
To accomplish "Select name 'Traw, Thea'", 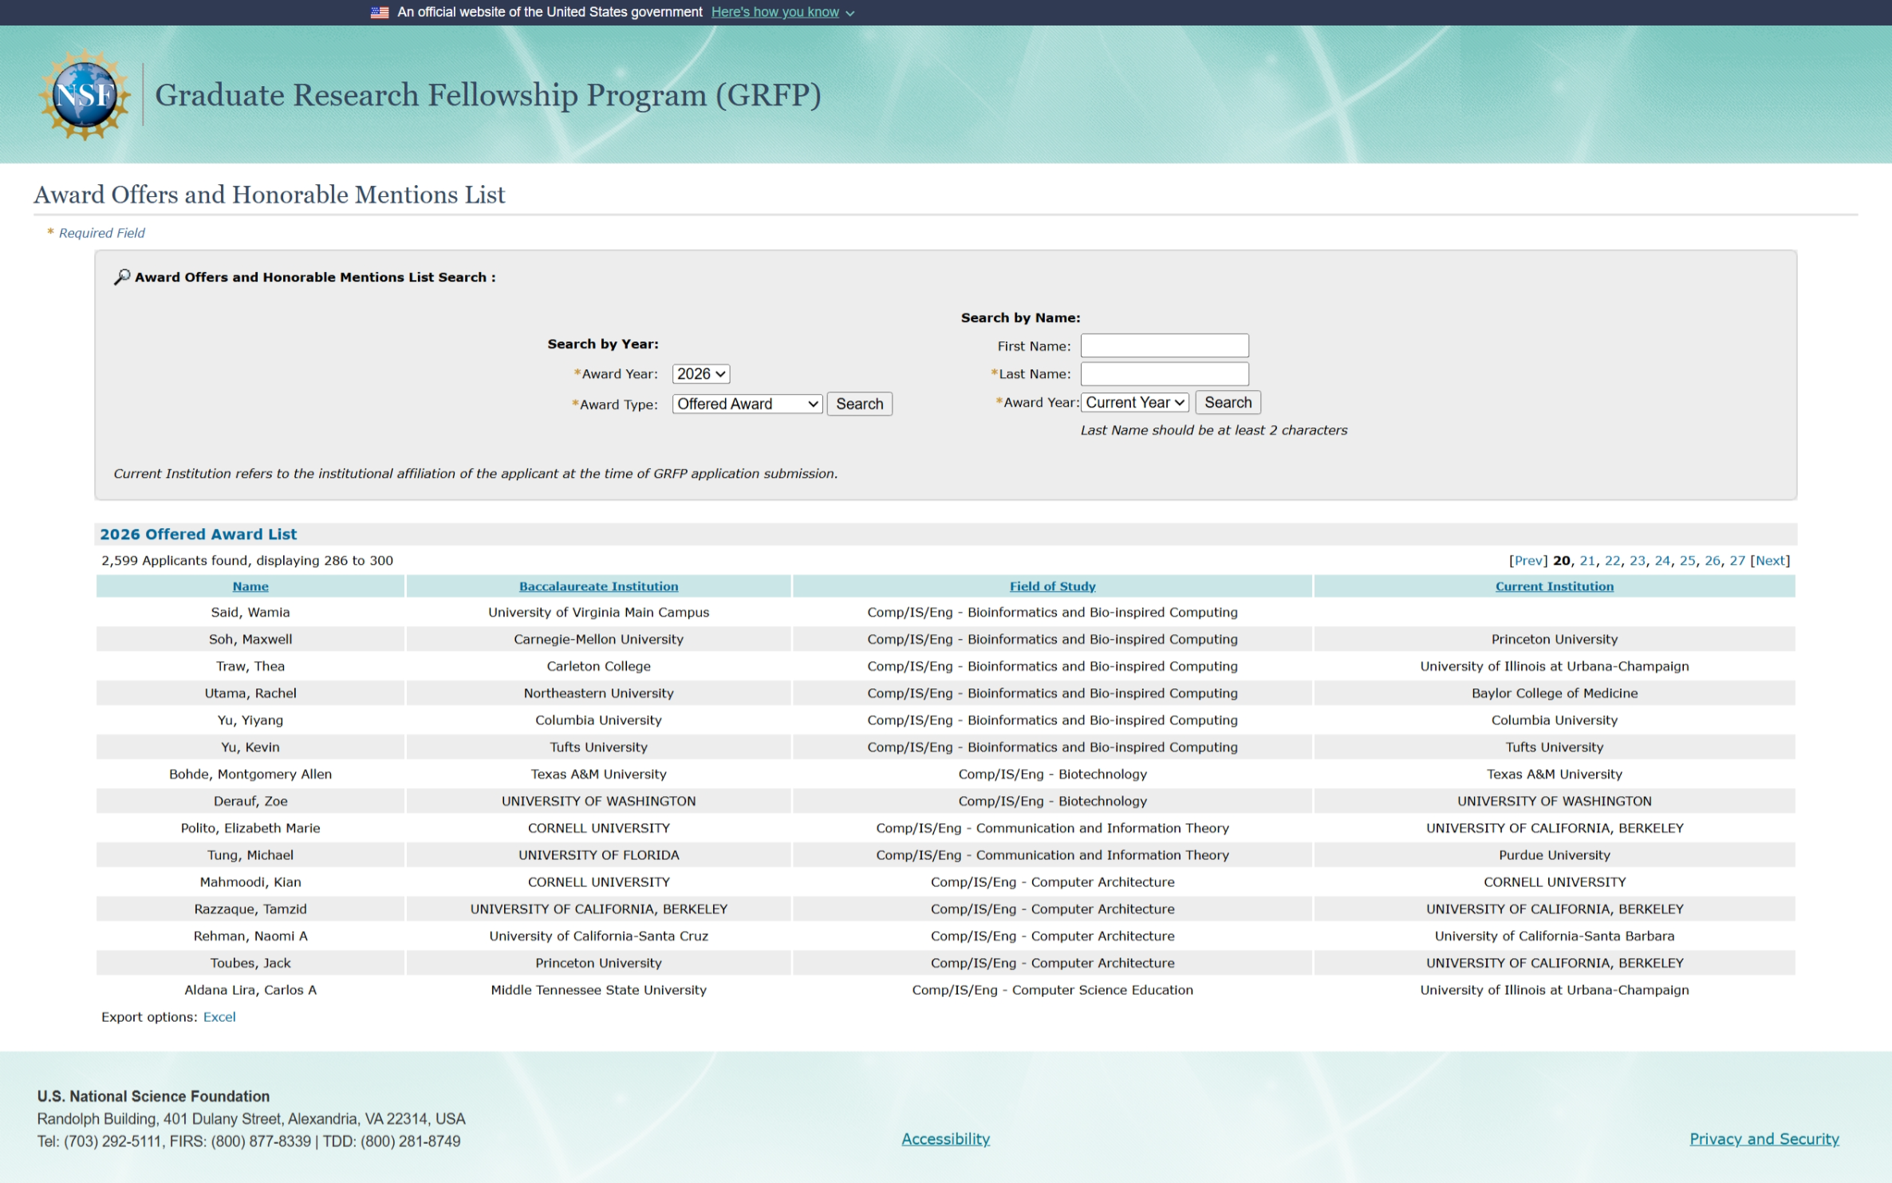I will 250,667.
